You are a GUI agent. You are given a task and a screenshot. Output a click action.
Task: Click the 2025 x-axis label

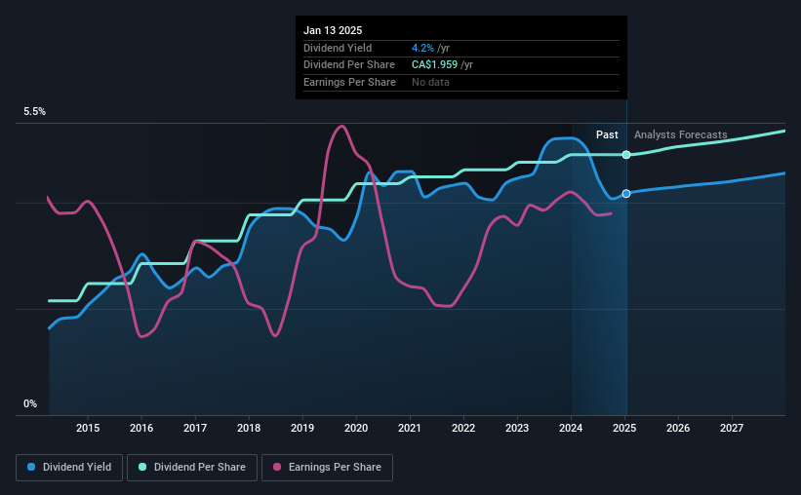point(624,428)
